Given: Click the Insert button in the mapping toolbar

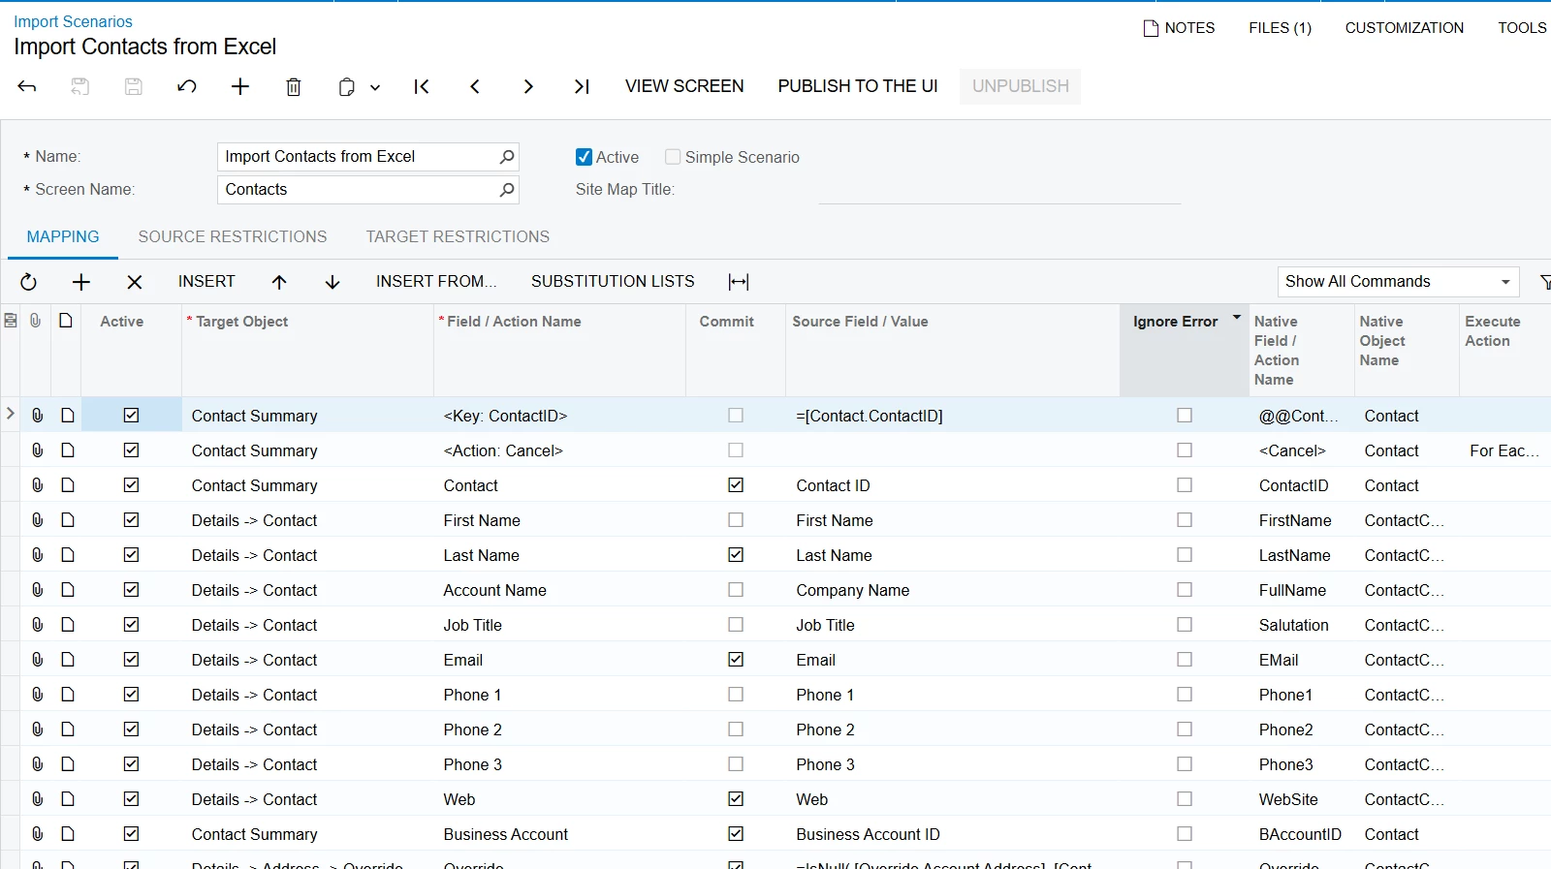Looking at the screenshot, I should [x=206, y=282].
